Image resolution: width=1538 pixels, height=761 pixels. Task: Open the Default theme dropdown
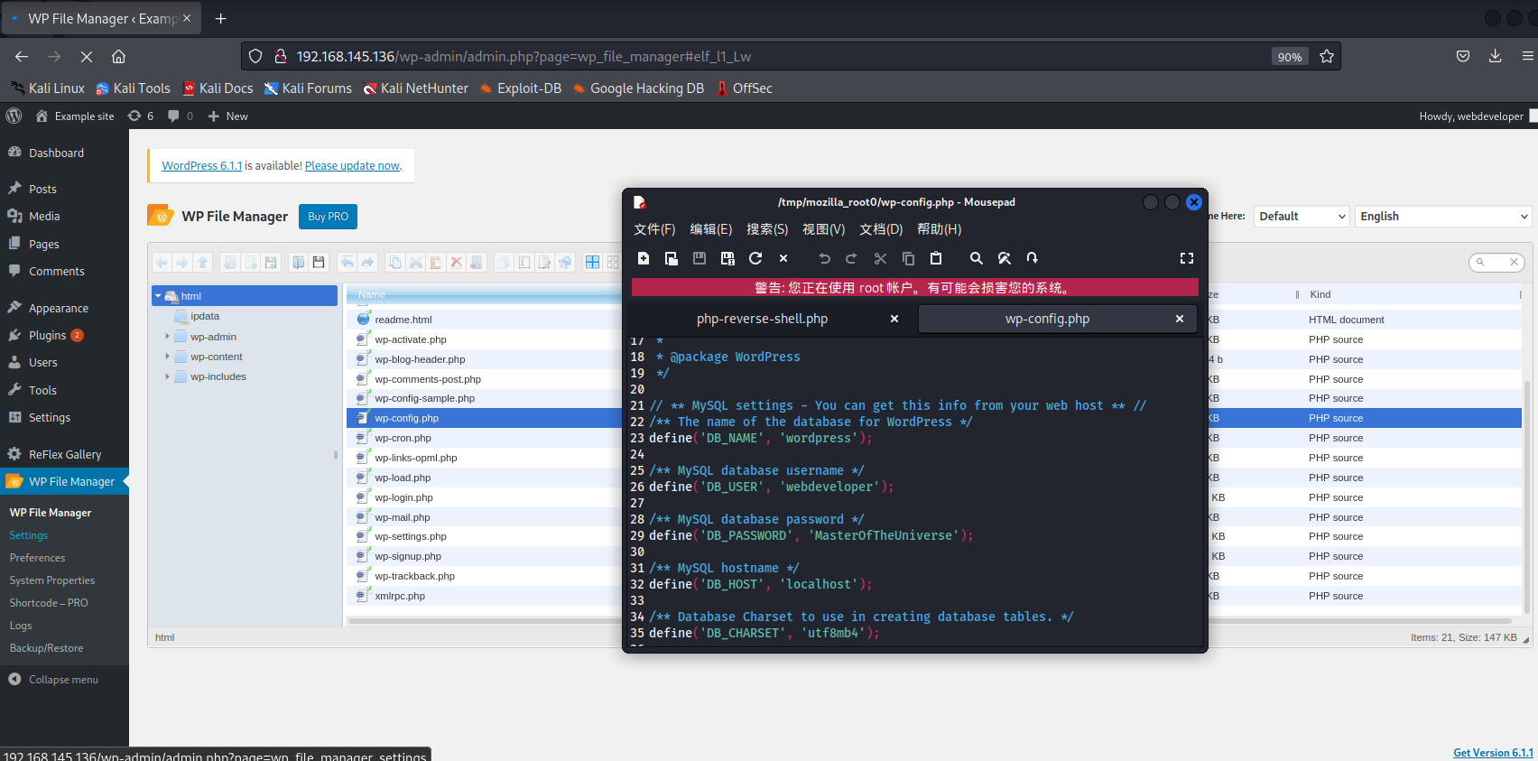click(x=1302, y=217)
